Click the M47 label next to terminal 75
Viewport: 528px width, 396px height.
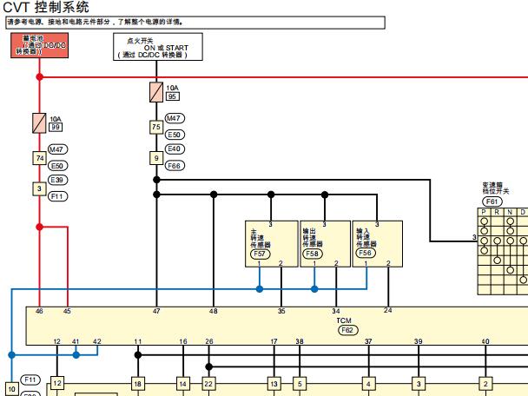(175, 118)
